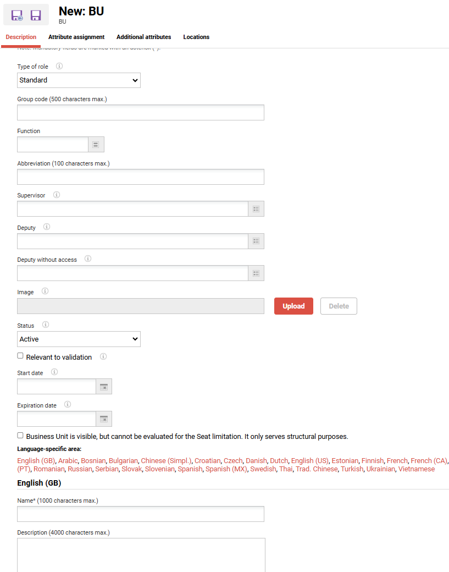Enable Relevant to validation checkbox
449x572 pixels.
20,356
